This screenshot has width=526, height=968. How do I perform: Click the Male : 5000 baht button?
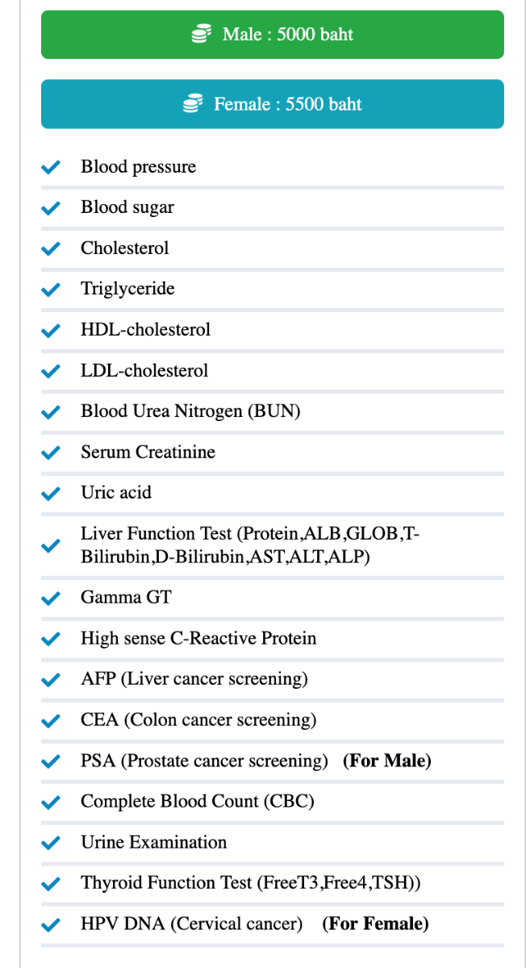pyautogui.click(x=273, y=35)
